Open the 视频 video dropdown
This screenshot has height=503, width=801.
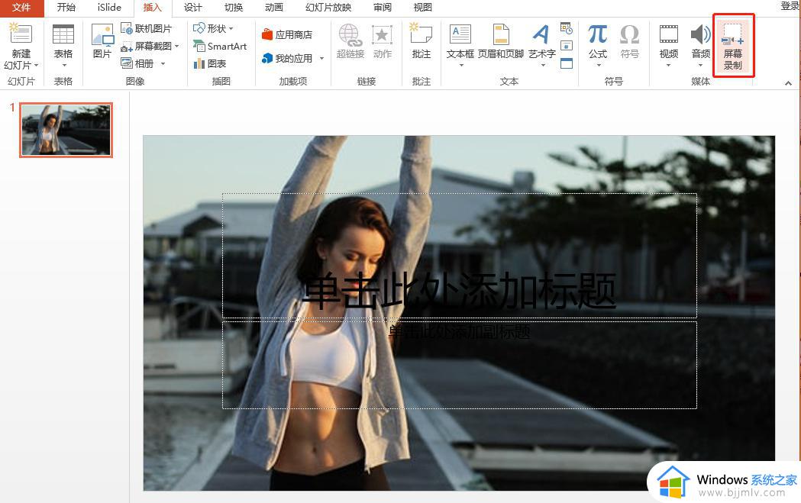[x=668, y=66]
